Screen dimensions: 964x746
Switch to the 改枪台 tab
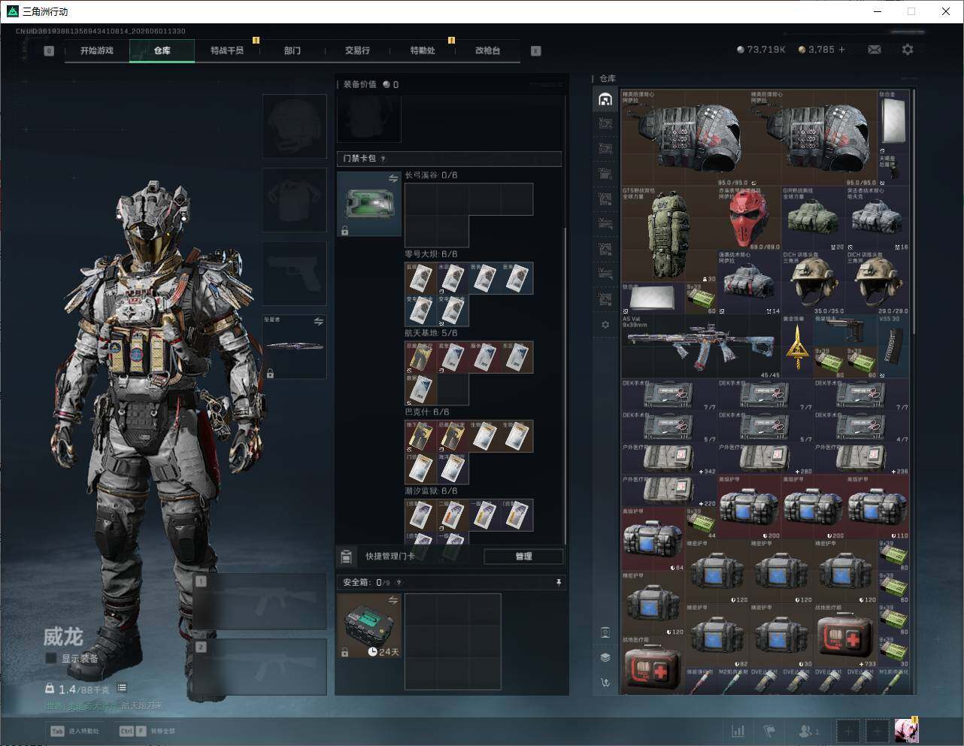[487, 50]
